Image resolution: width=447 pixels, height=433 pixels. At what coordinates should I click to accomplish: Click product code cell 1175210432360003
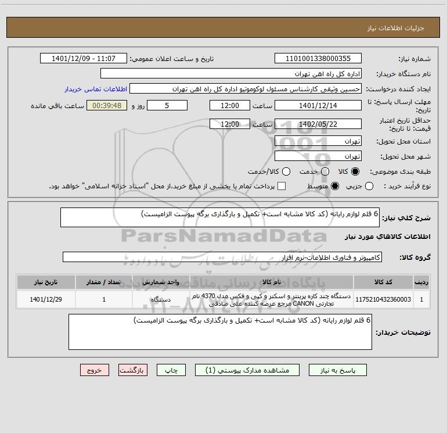(x=383, y=299)
